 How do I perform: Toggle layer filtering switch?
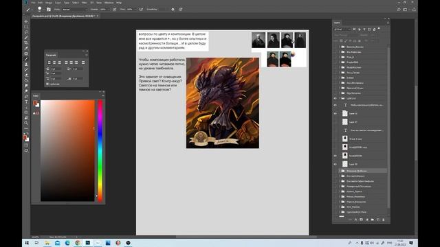(379, 29)
